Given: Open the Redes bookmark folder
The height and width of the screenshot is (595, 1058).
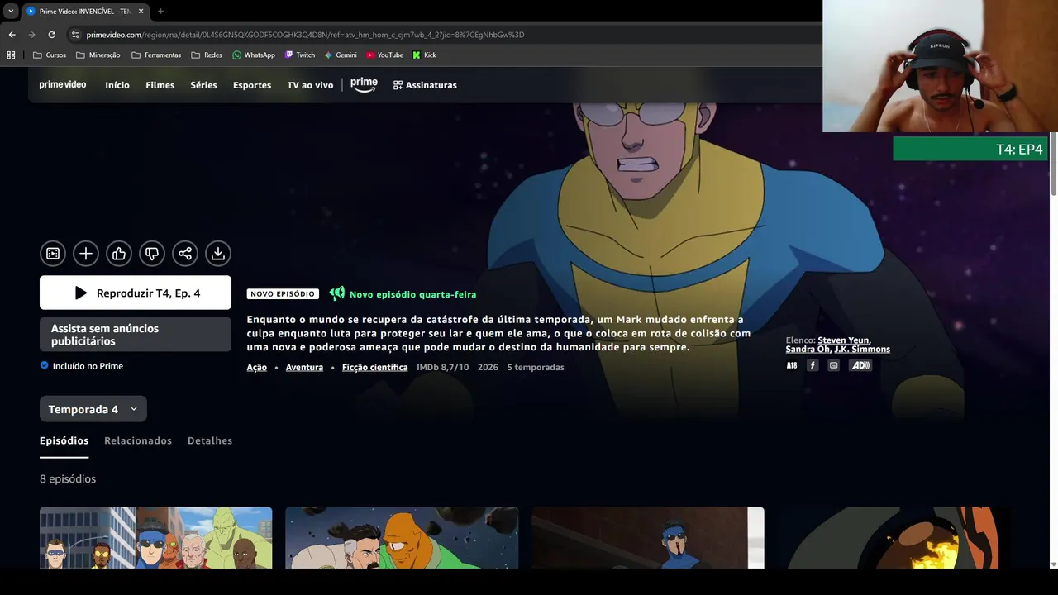Looking at the screenshot, I should click(x=207, y=55).
